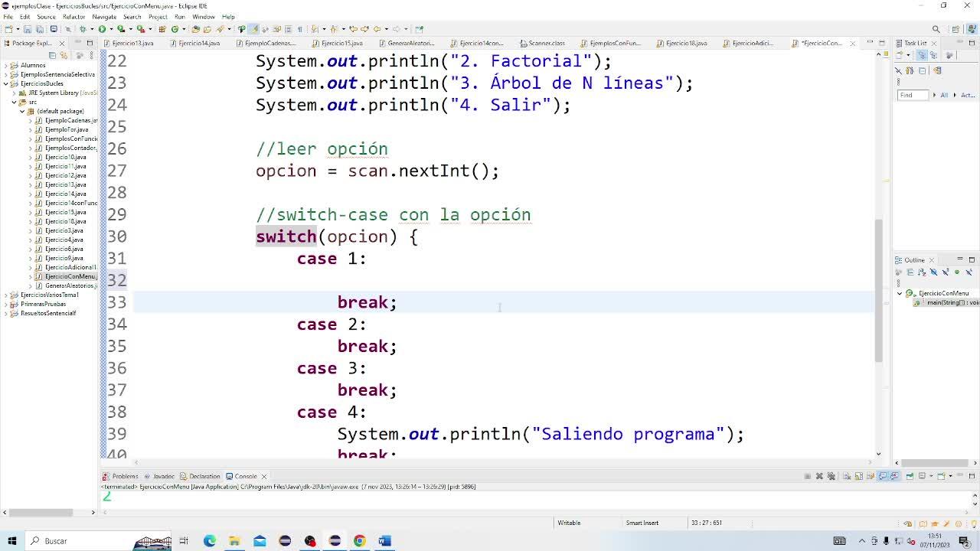This screenshot has height=551, width=980.
Task: Click the Outline horizontal scrollbar
Action: (934, 463)
